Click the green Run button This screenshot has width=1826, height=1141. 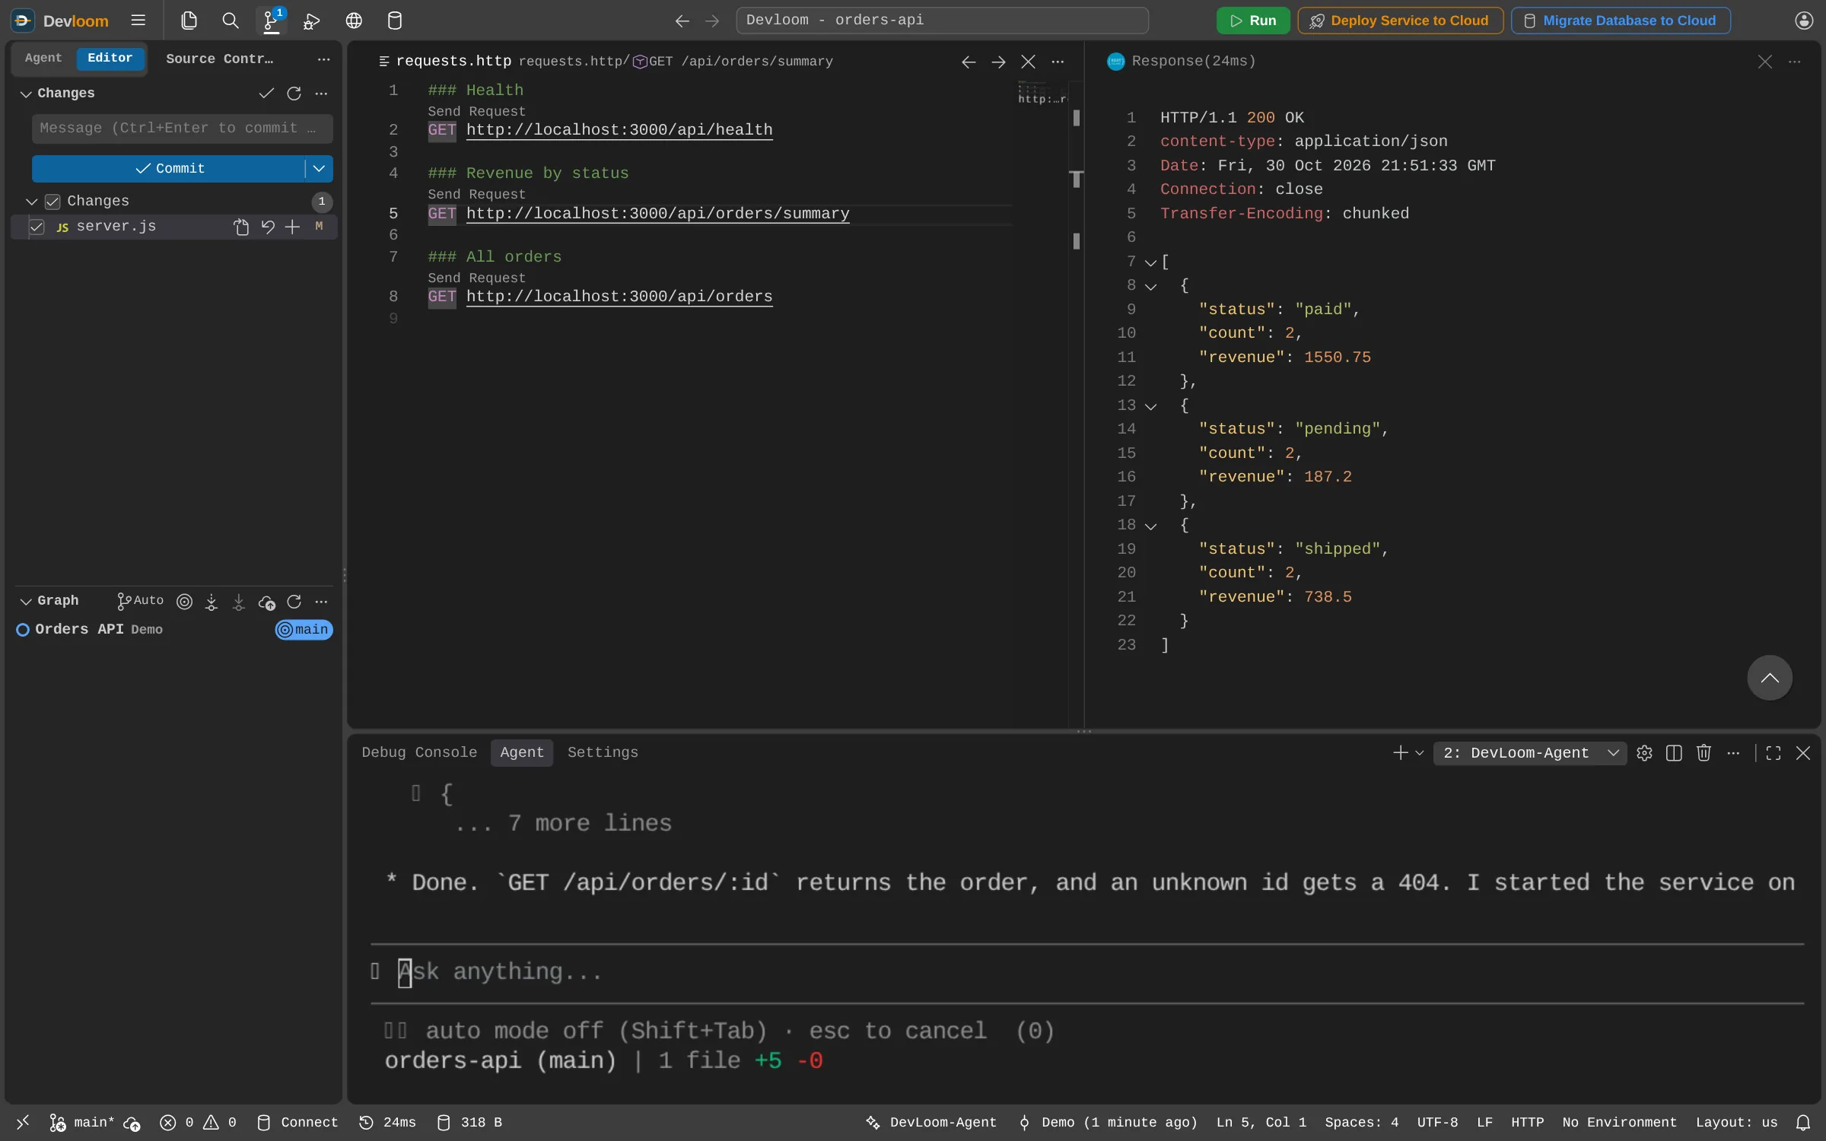(1252, 21)
